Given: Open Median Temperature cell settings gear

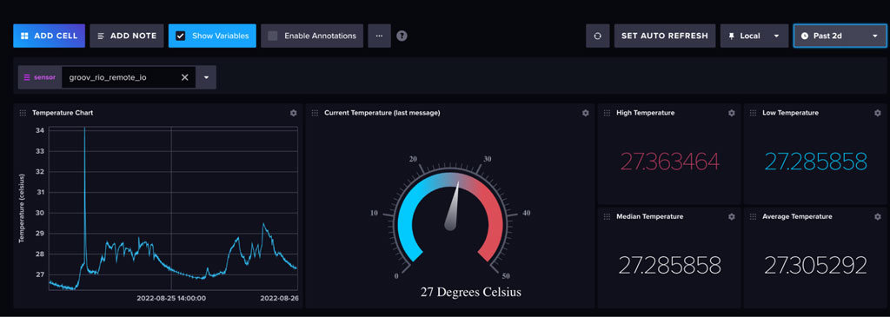Looking at the screenshot, I should point(732,216).
